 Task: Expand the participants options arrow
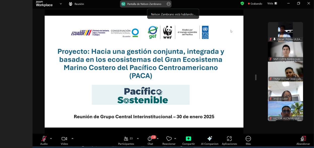click(x=138, y=138)
